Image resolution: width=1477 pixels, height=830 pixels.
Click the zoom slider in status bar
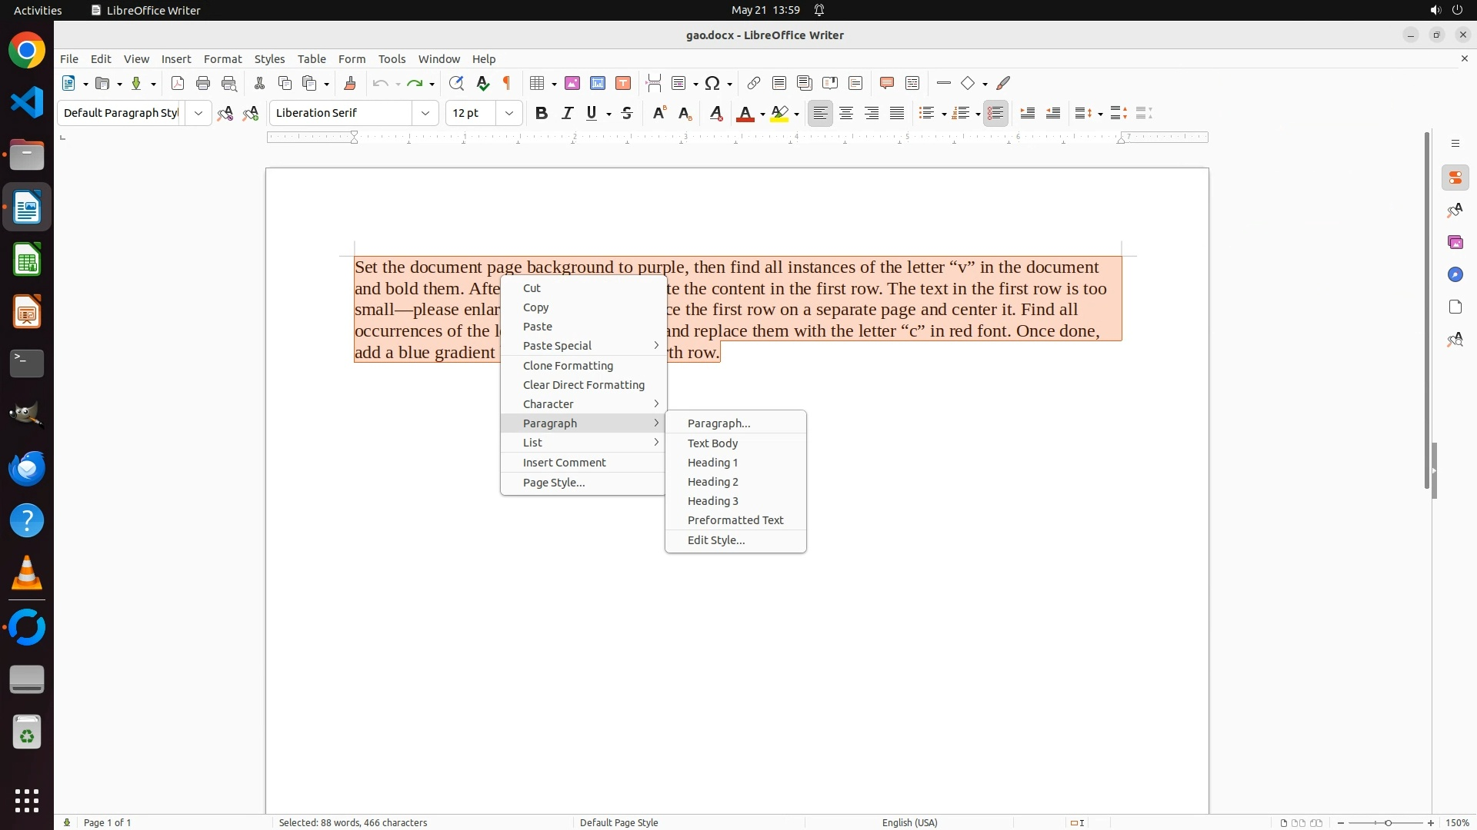pos(1387,822)
